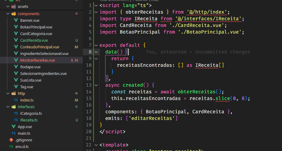Click the Vue icon of SuaLista.vue
Screen dimensions: 282x151
click(16, 80)
